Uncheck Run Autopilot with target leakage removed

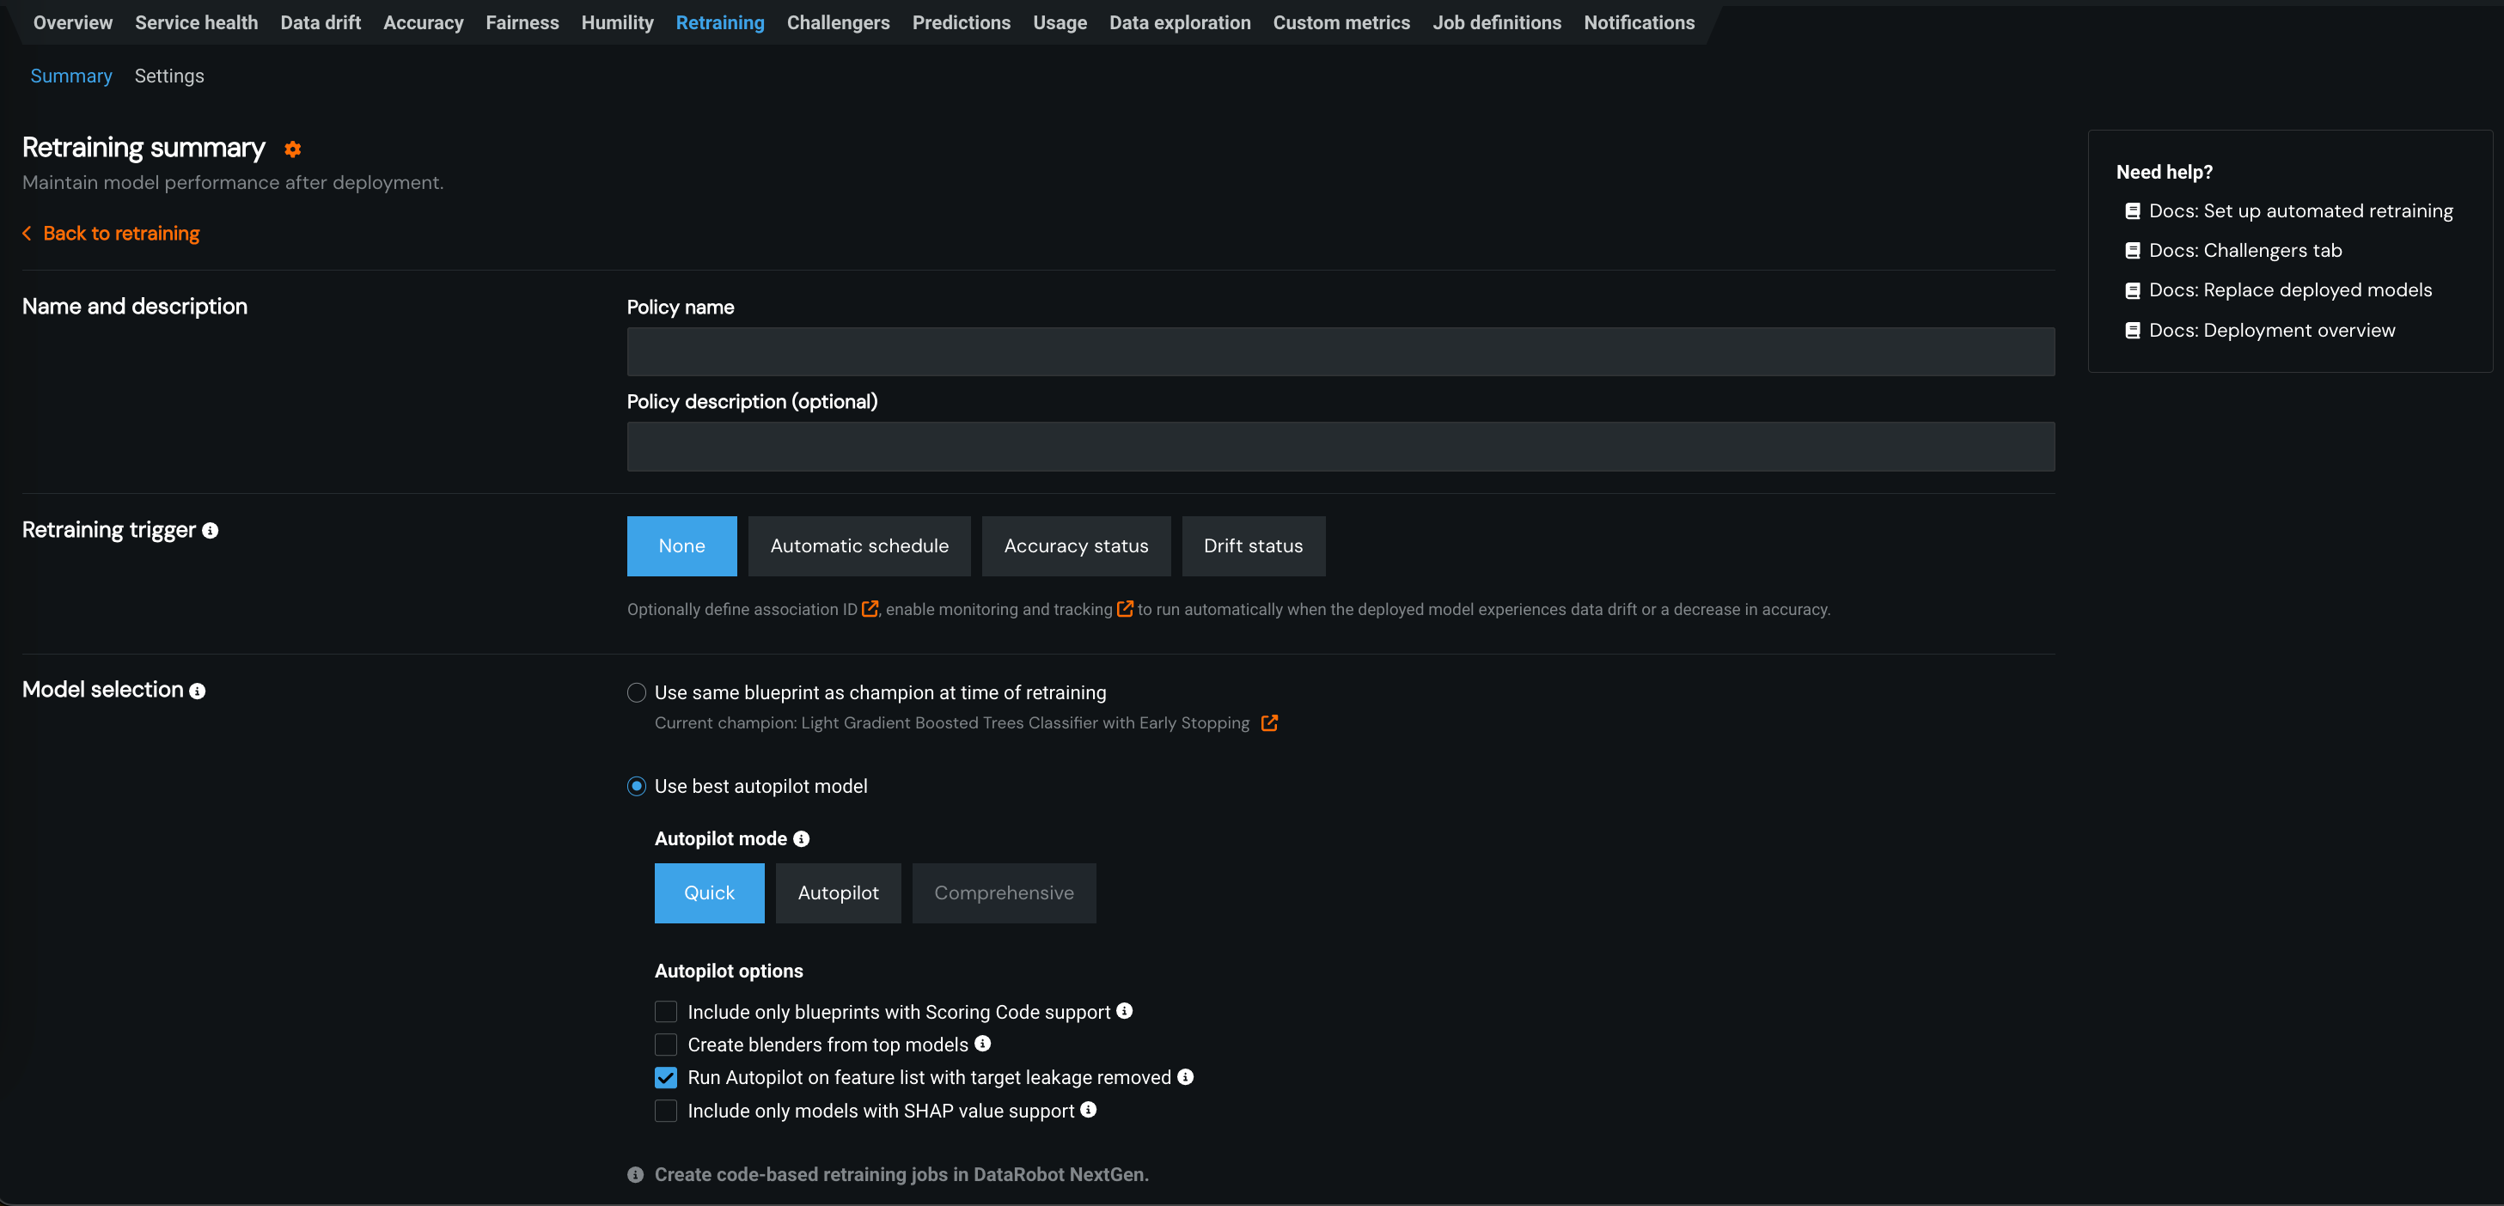666,1078
